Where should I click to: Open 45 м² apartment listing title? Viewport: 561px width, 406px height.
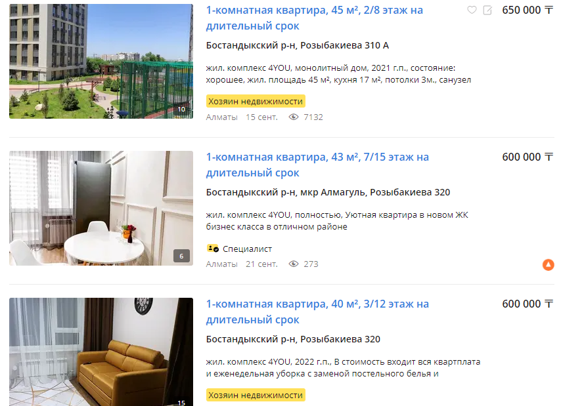(x=314, y=18)
